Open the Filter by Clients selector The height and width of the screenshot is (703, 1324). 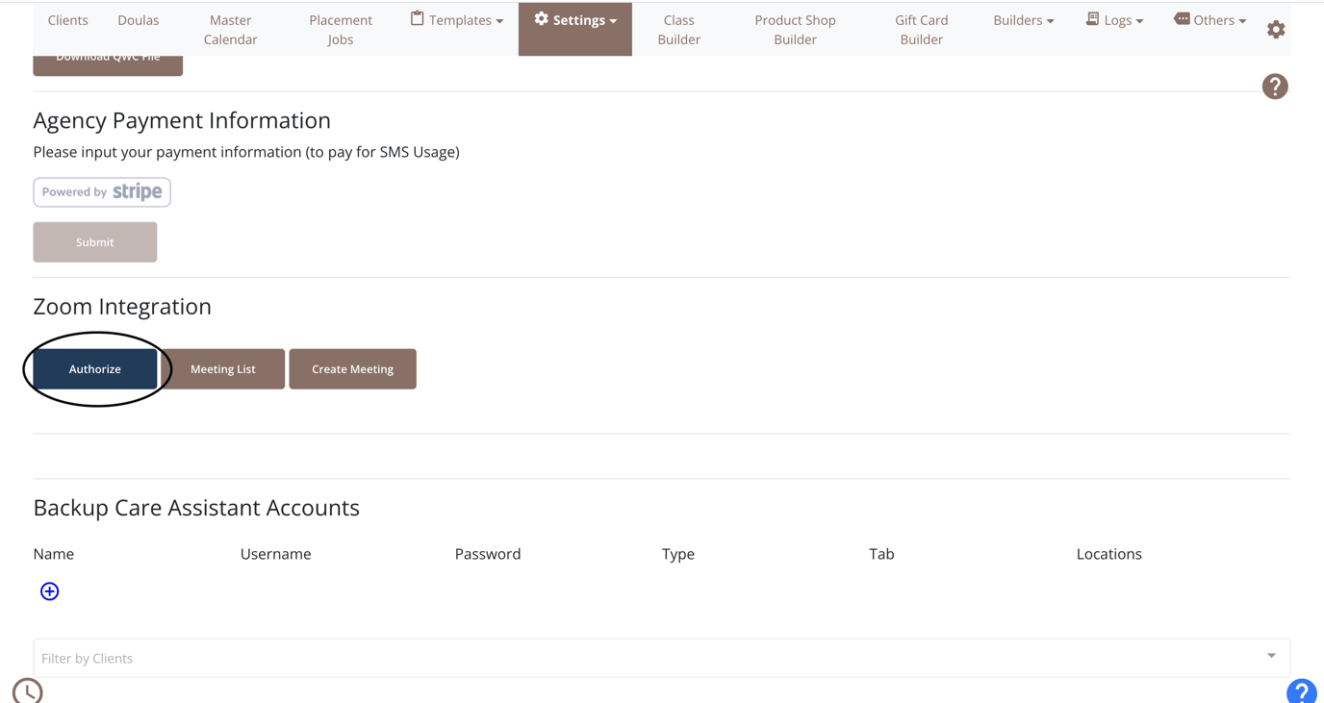tap(661, 658)
